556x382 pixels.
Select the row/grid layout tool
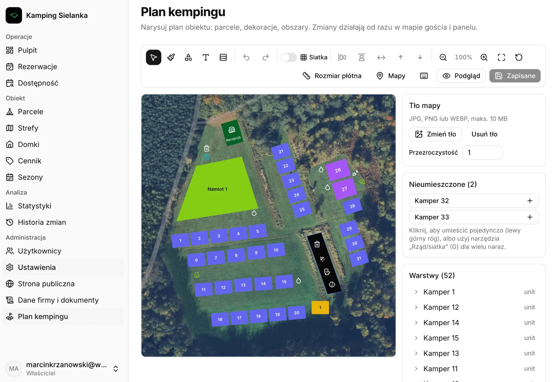223,57
